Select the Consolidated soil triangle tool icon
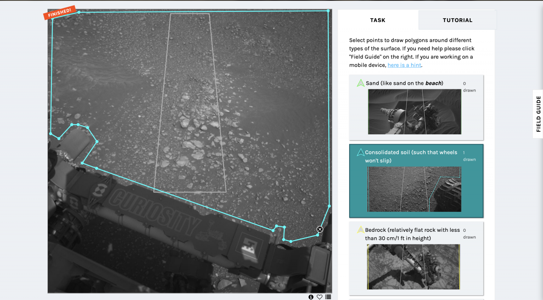This screenshot has width=543, height=300. pyautogui.click(x=361, y=152)
